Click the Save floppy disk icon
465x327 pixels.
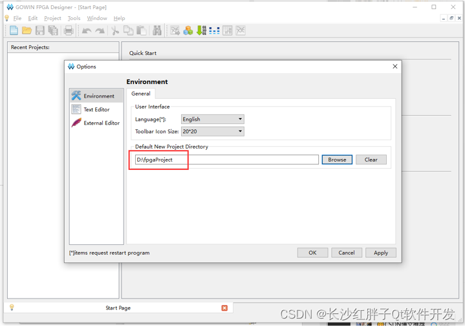click(39, 30)
